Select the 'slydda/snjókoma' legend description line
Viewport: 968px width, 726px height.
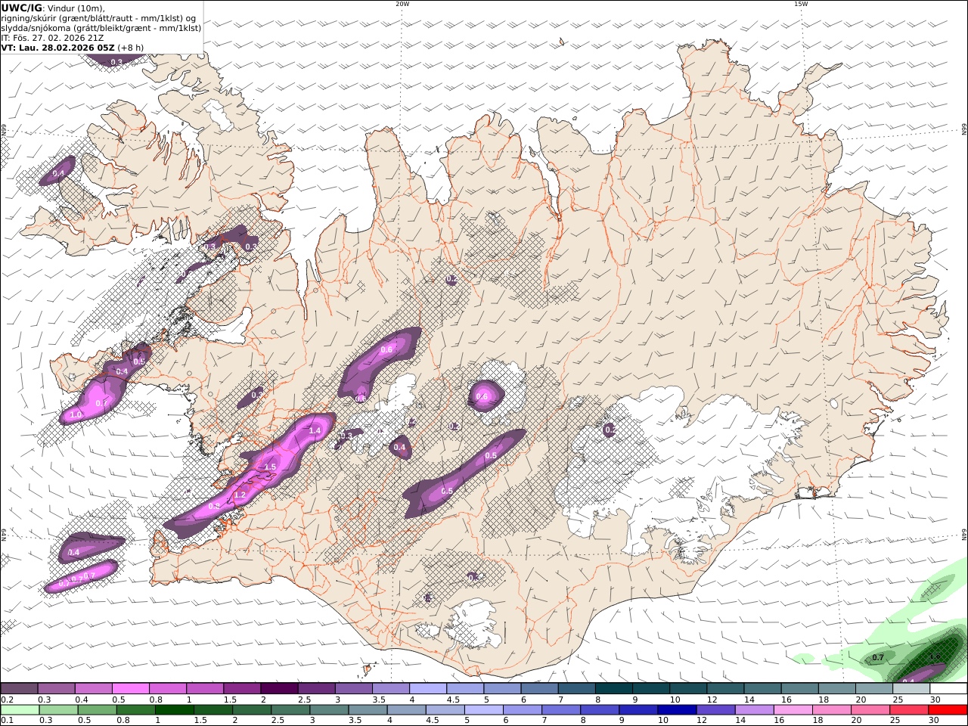(x=101, y=28)
